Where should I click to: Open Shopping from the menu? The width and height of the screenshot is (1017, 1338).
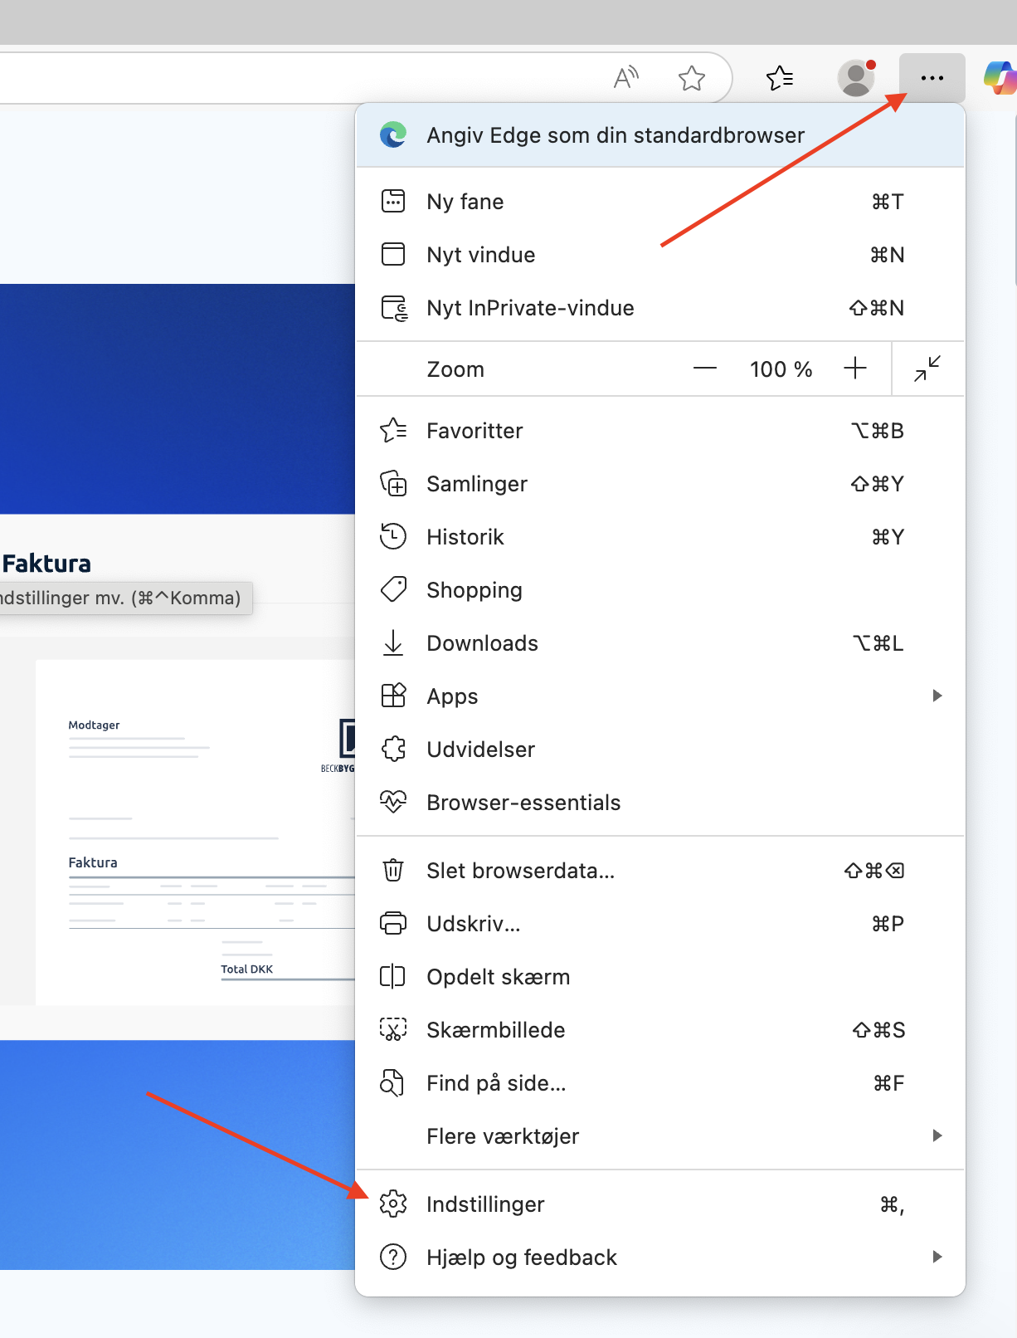660,589
